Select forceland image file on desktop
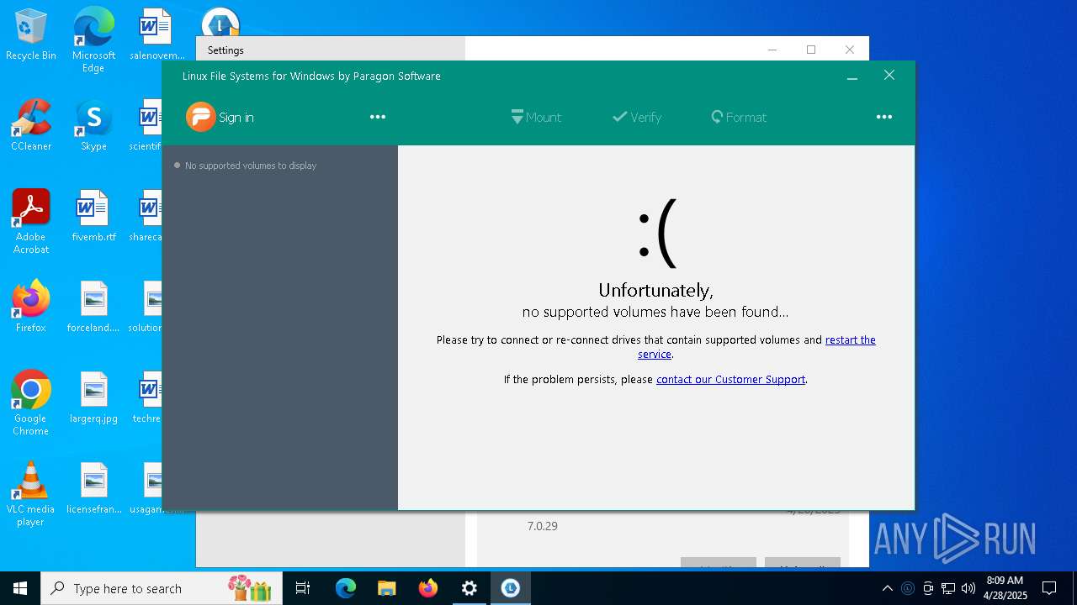 (x=93, y=307)
